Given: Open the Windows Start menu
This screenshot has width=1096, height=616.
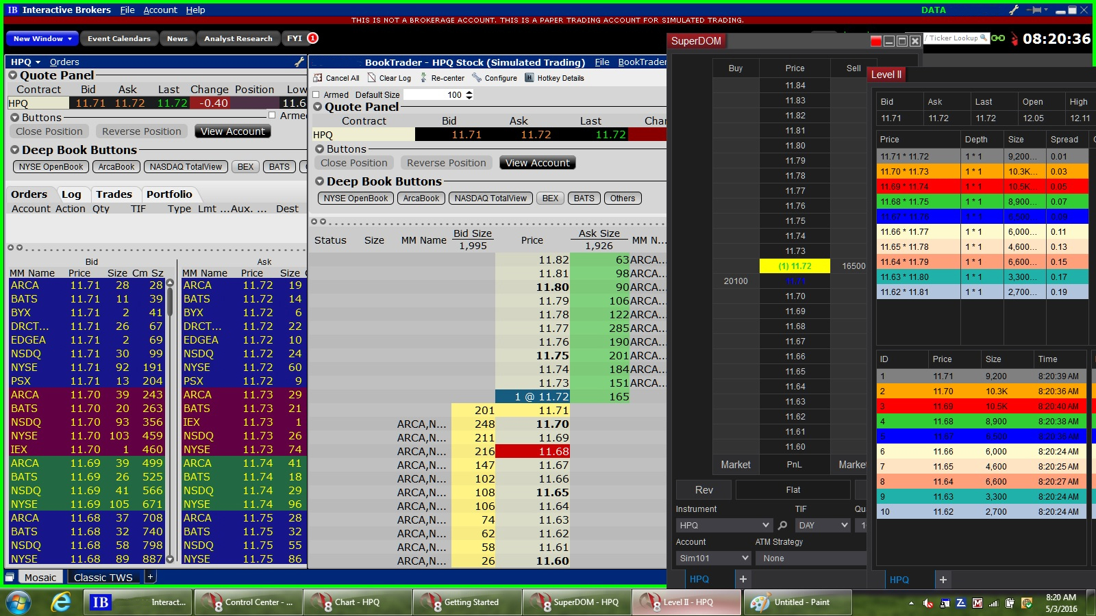Looking at the screenshot, I should click(18, 602).
